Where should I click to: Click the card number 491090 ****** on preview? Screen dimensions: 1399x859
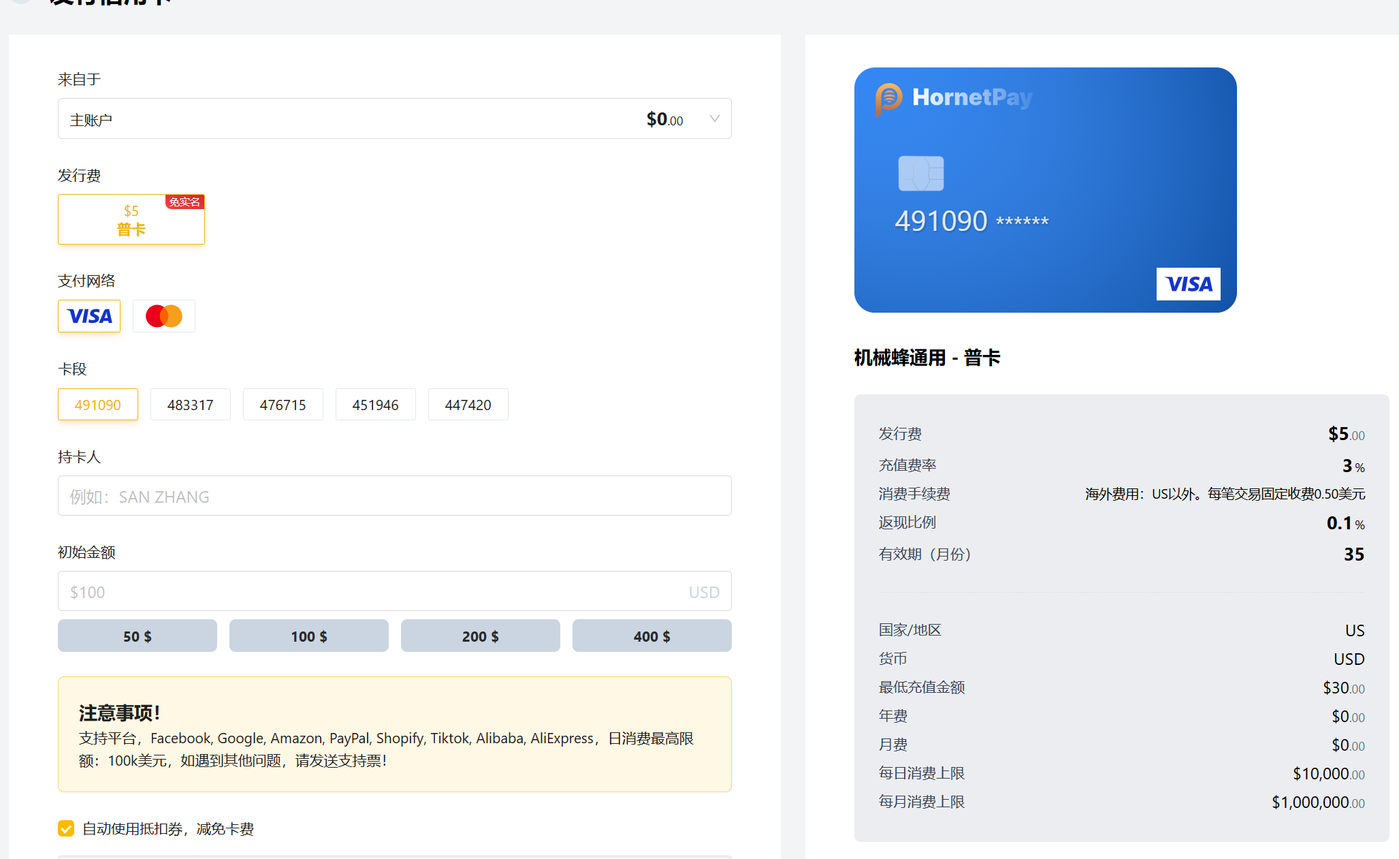971,221
